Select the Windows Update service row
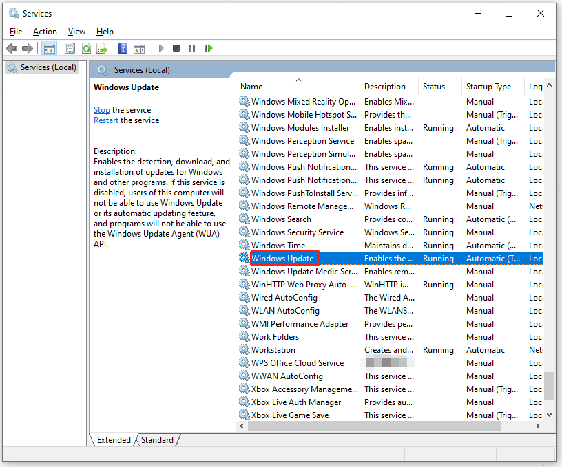This screenshot has width=562, height=467. click(x=391, y=259)
